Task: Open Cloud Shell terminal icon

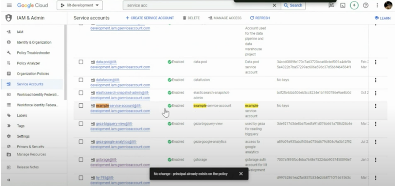Action: (343, 5)
